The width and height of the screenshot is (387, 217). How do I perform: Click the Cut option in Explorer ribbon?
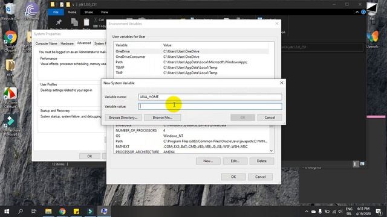click(x=99, y=20)
